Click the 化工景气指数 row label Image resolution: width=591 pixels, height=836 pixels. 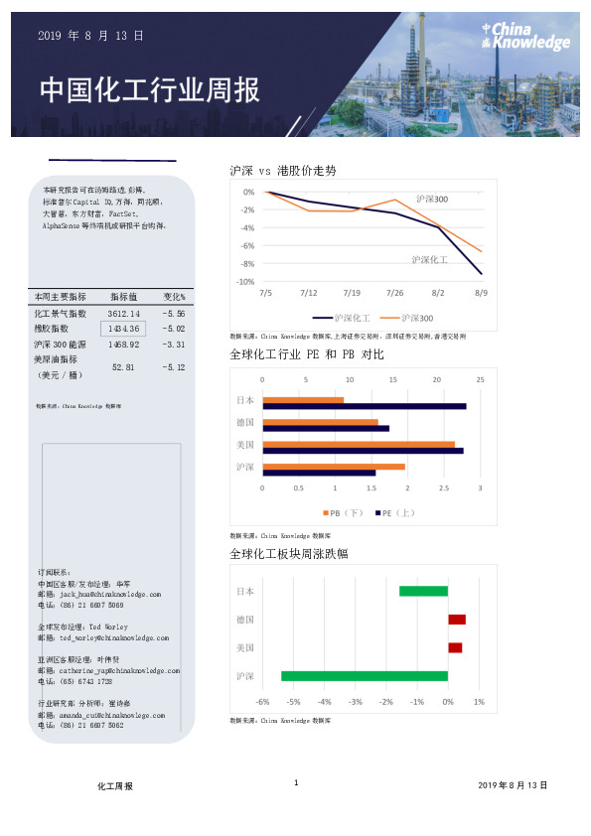[x=60, y=314]
